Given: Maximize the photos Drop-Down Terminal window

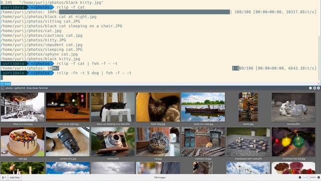Looking at the screenshot, I should [314, 88].
